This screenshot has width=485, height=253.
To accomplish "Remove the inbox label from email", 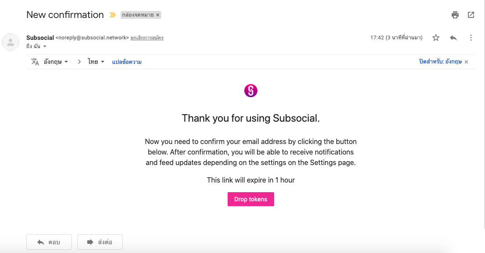I will [158, 15].
